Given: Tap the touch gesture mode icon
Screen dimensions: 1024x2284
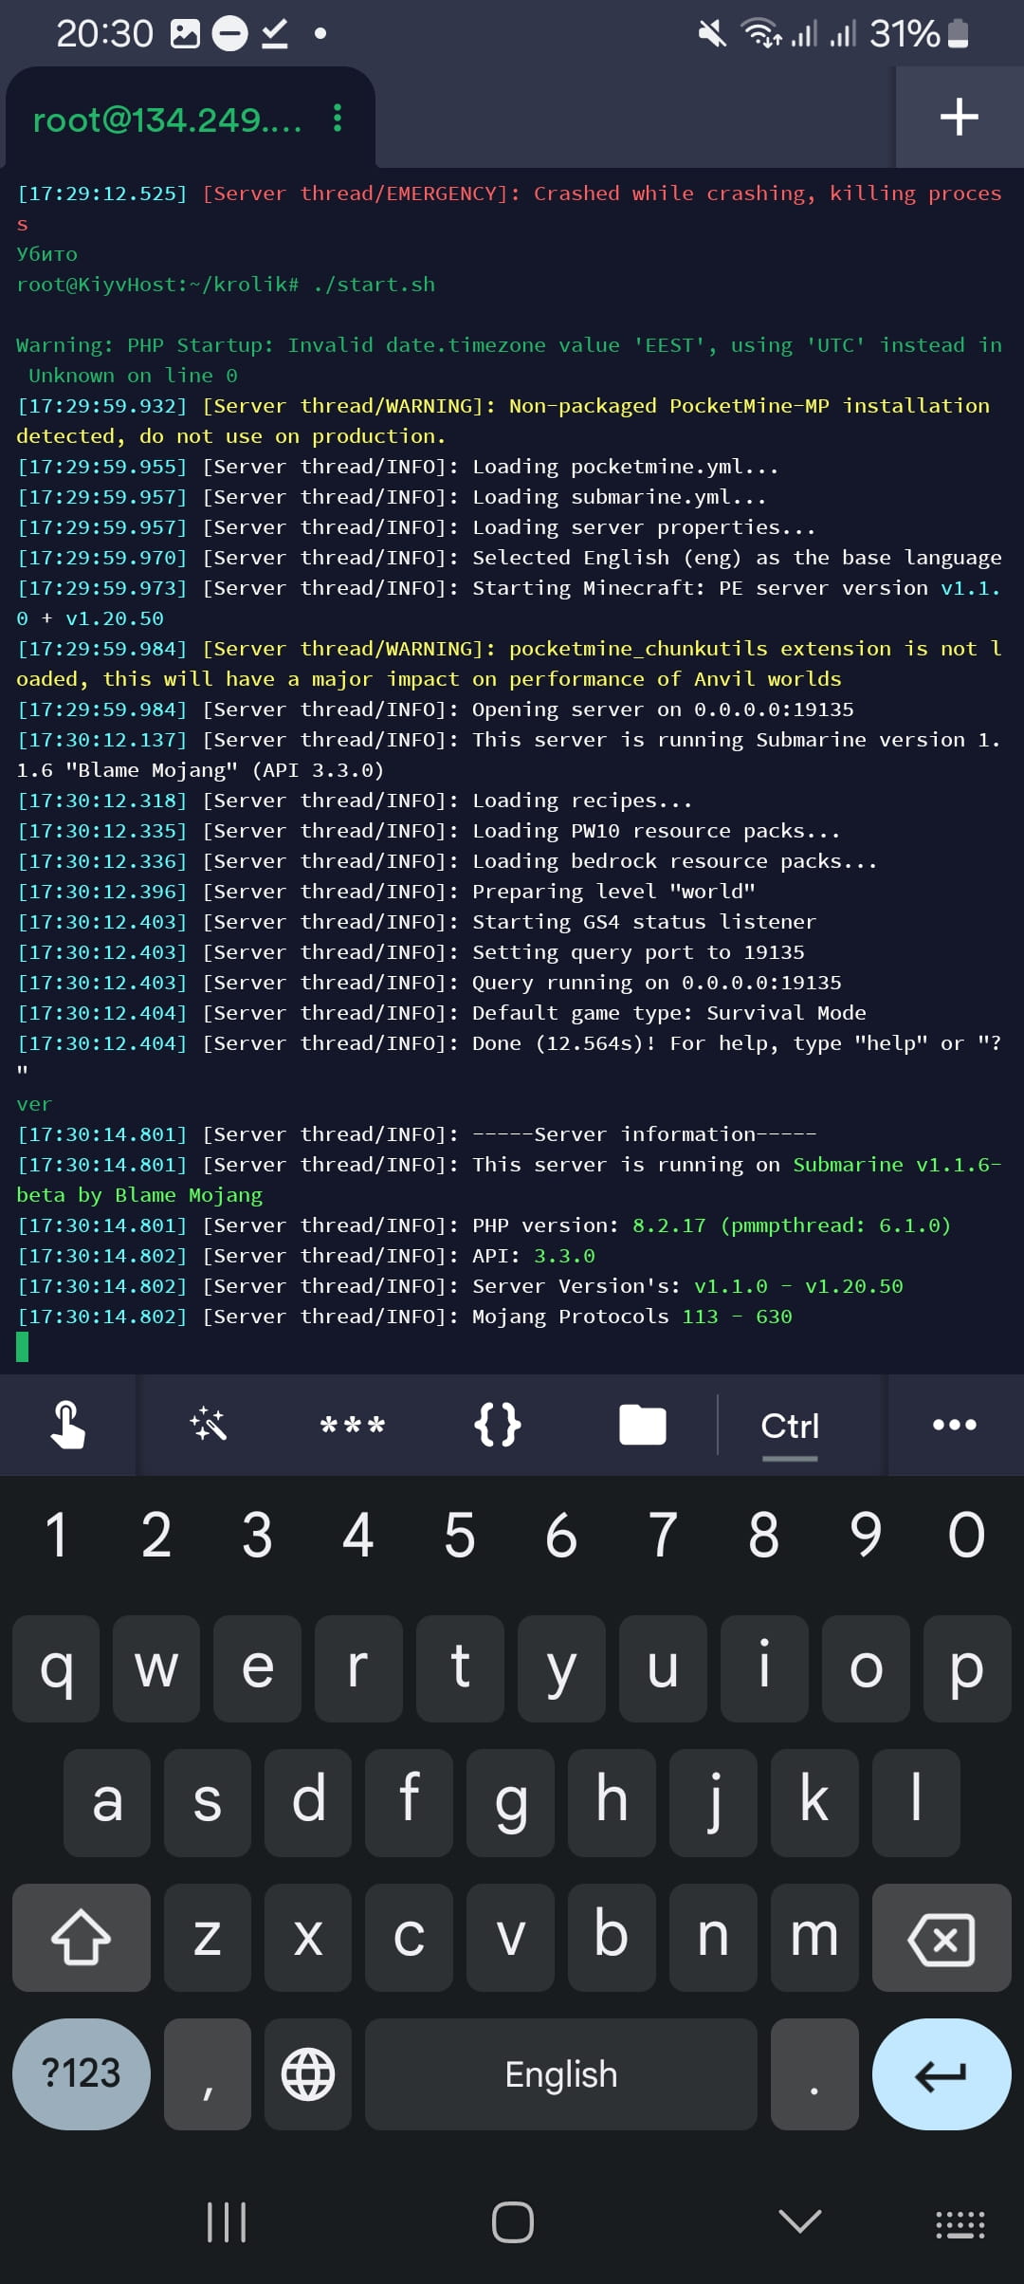Looking at the screenshot, I should coord(67,1425).
